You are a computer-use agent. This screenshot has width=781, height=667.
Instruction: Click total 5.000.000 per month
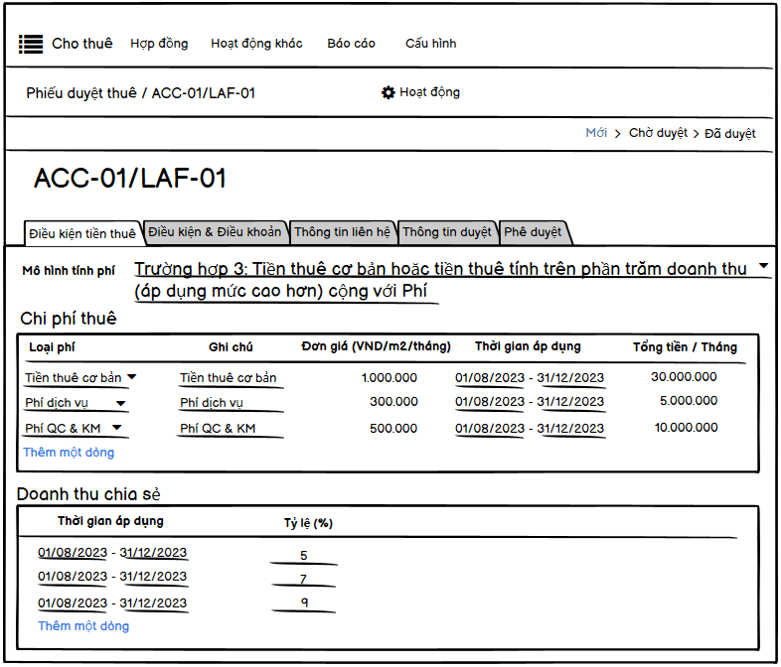pos(689,401)
